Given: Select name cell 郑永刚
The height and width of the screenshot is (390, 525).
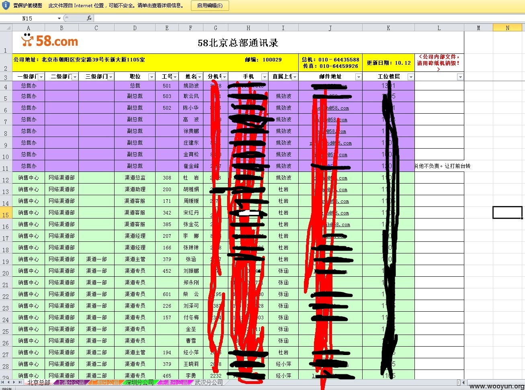Looking at the screenshot, I should point(191,283).
